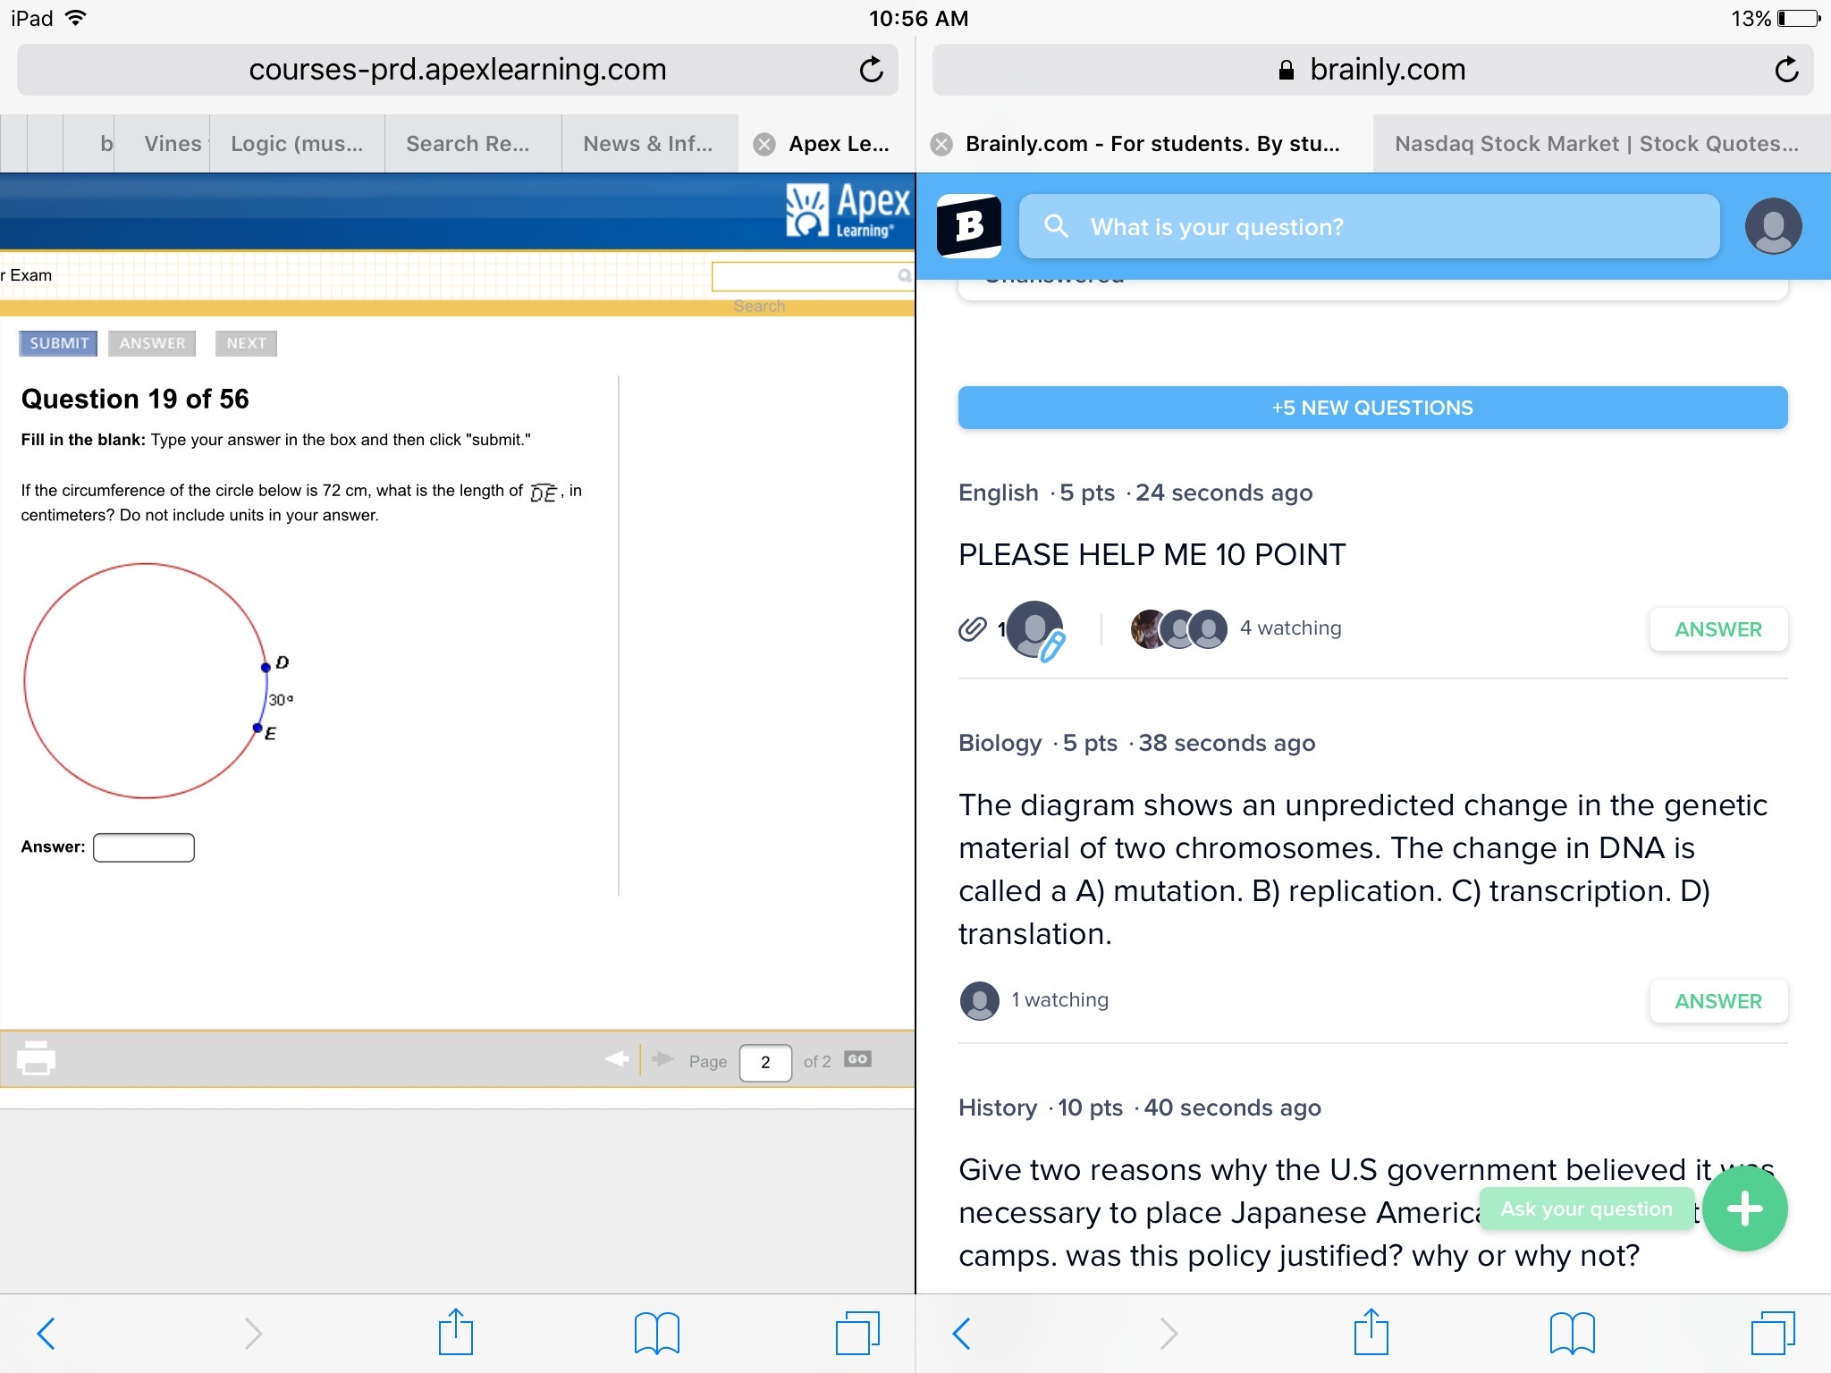Image resolution: width=1831 pixels, height=1373 pixels.
Task: Load the +5 NEW QUESTIONS banner
Action: [x=1372, y=408]
